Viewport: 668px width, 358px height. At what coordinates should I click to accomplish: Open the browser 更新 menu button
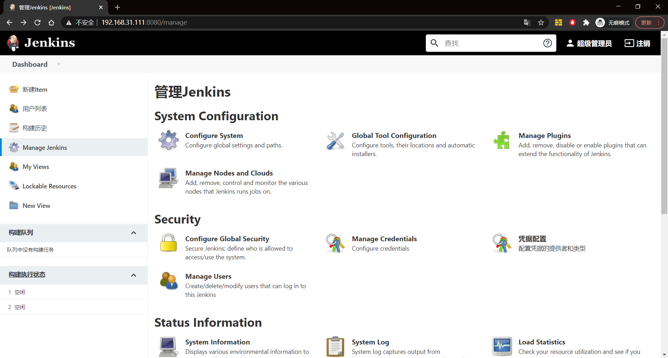[650, 23]
